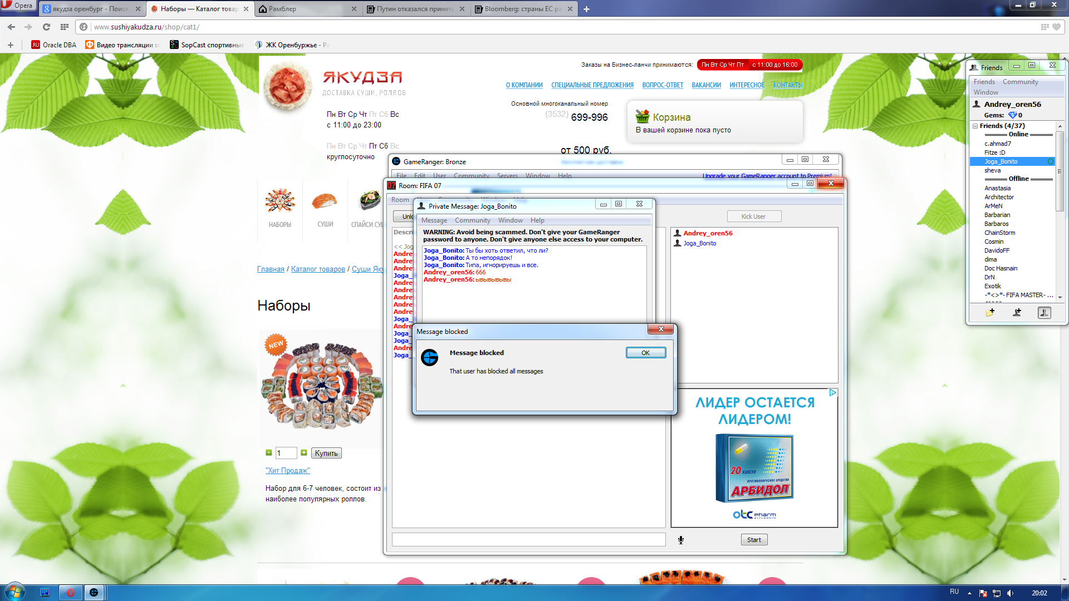Image resolution: width=1069 pixels, height=601 pixels.
Task: Toggle the show offline friends icon button
Action: pos(1045,313)
